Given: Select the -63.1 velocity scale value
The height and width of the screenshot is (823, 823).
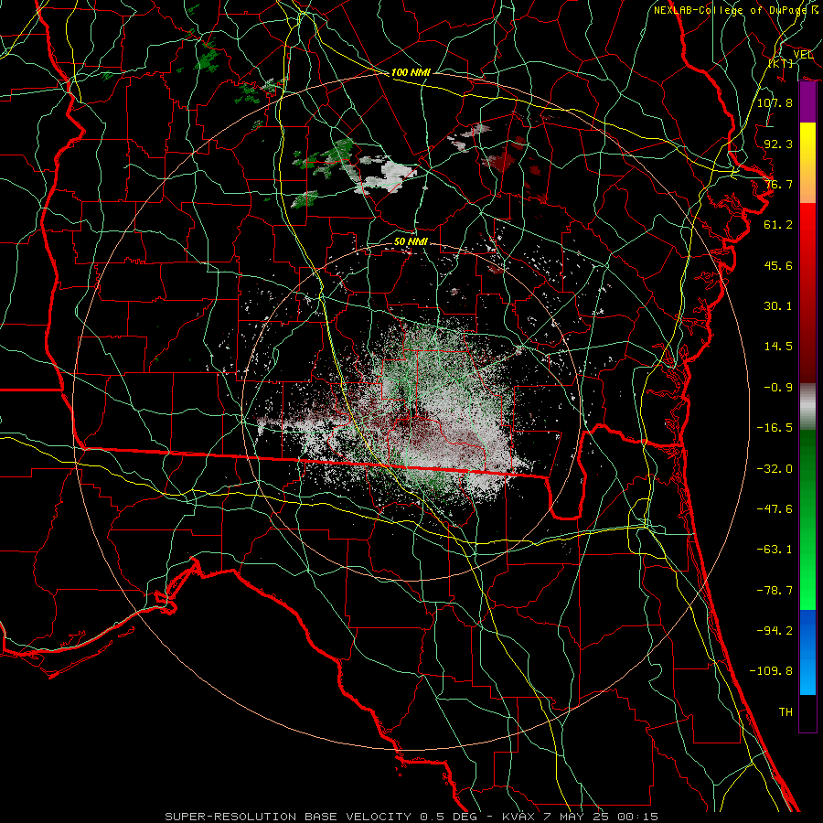Looking at the screenshot, I should coord(775,550).
